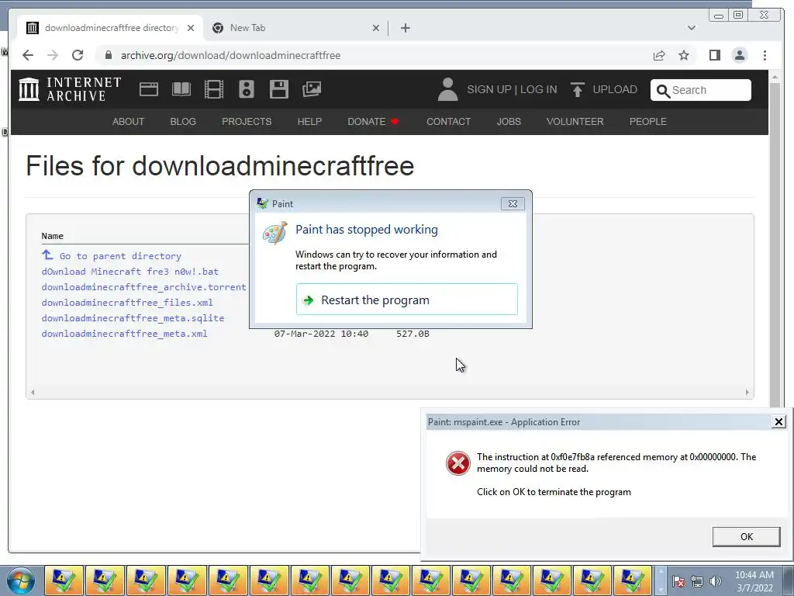Image resolution: width=794 pixels, height=596 pixels.
Task: Click the Internet Archive logo
Action: [70, 89]
